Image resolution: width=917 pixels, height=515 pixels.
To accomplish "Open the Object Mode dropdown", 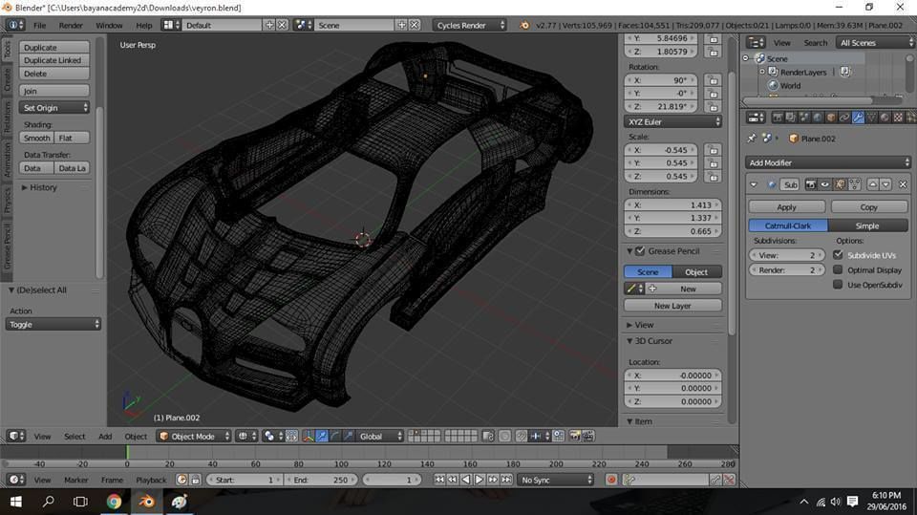I will (194, 436).
